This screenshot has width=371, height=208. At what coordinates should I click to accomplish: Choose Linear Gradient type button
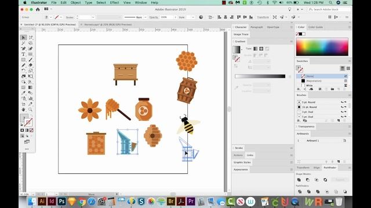coord(255,49)
